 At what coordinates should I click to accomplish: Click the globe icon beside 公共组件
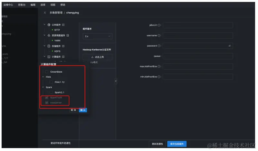coord(49,25)
